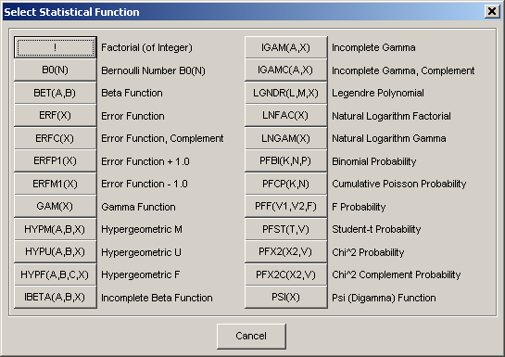Choose the PSI(X) Digamma button

(x=286, y=297)
